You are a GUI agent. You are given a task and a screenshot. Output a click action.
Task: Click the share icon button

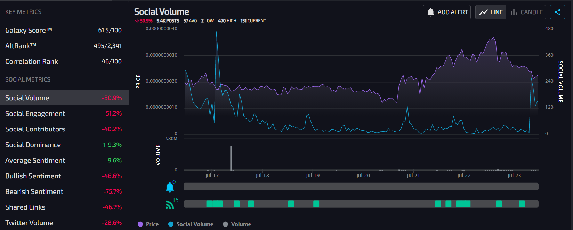557,12
